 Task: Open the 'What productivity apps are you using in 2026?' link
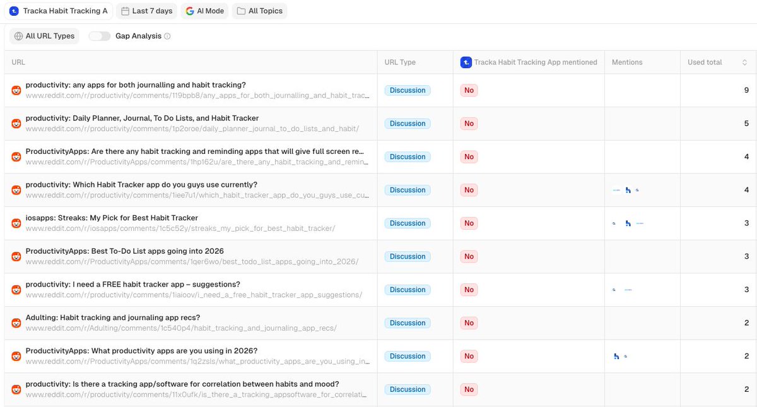tap(141, 351)
